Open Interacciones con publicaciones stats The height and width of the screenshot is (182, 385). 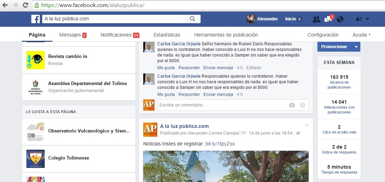339,110
